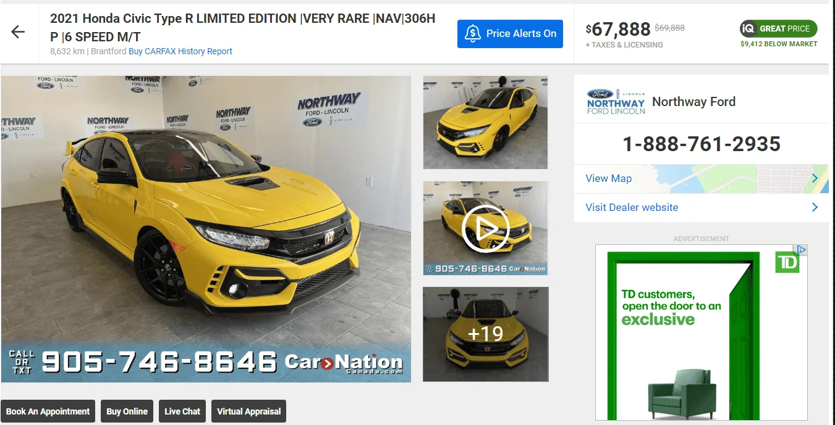Image resolution: width=835 pixels, height=425 pixels.
Task: View the top thumbnail of the yellow Civic
Action: [x=485, y=122]
